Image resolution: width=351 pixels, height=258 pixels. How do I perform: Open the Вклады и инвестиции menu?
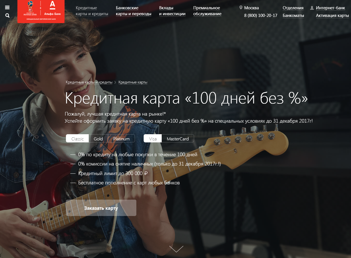click(172, 11)
